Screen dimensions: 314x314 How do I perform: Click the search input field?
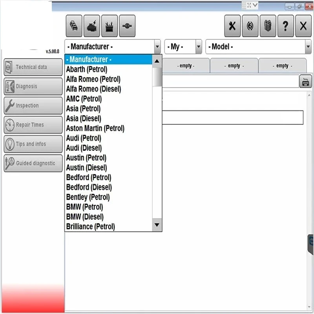230,81
